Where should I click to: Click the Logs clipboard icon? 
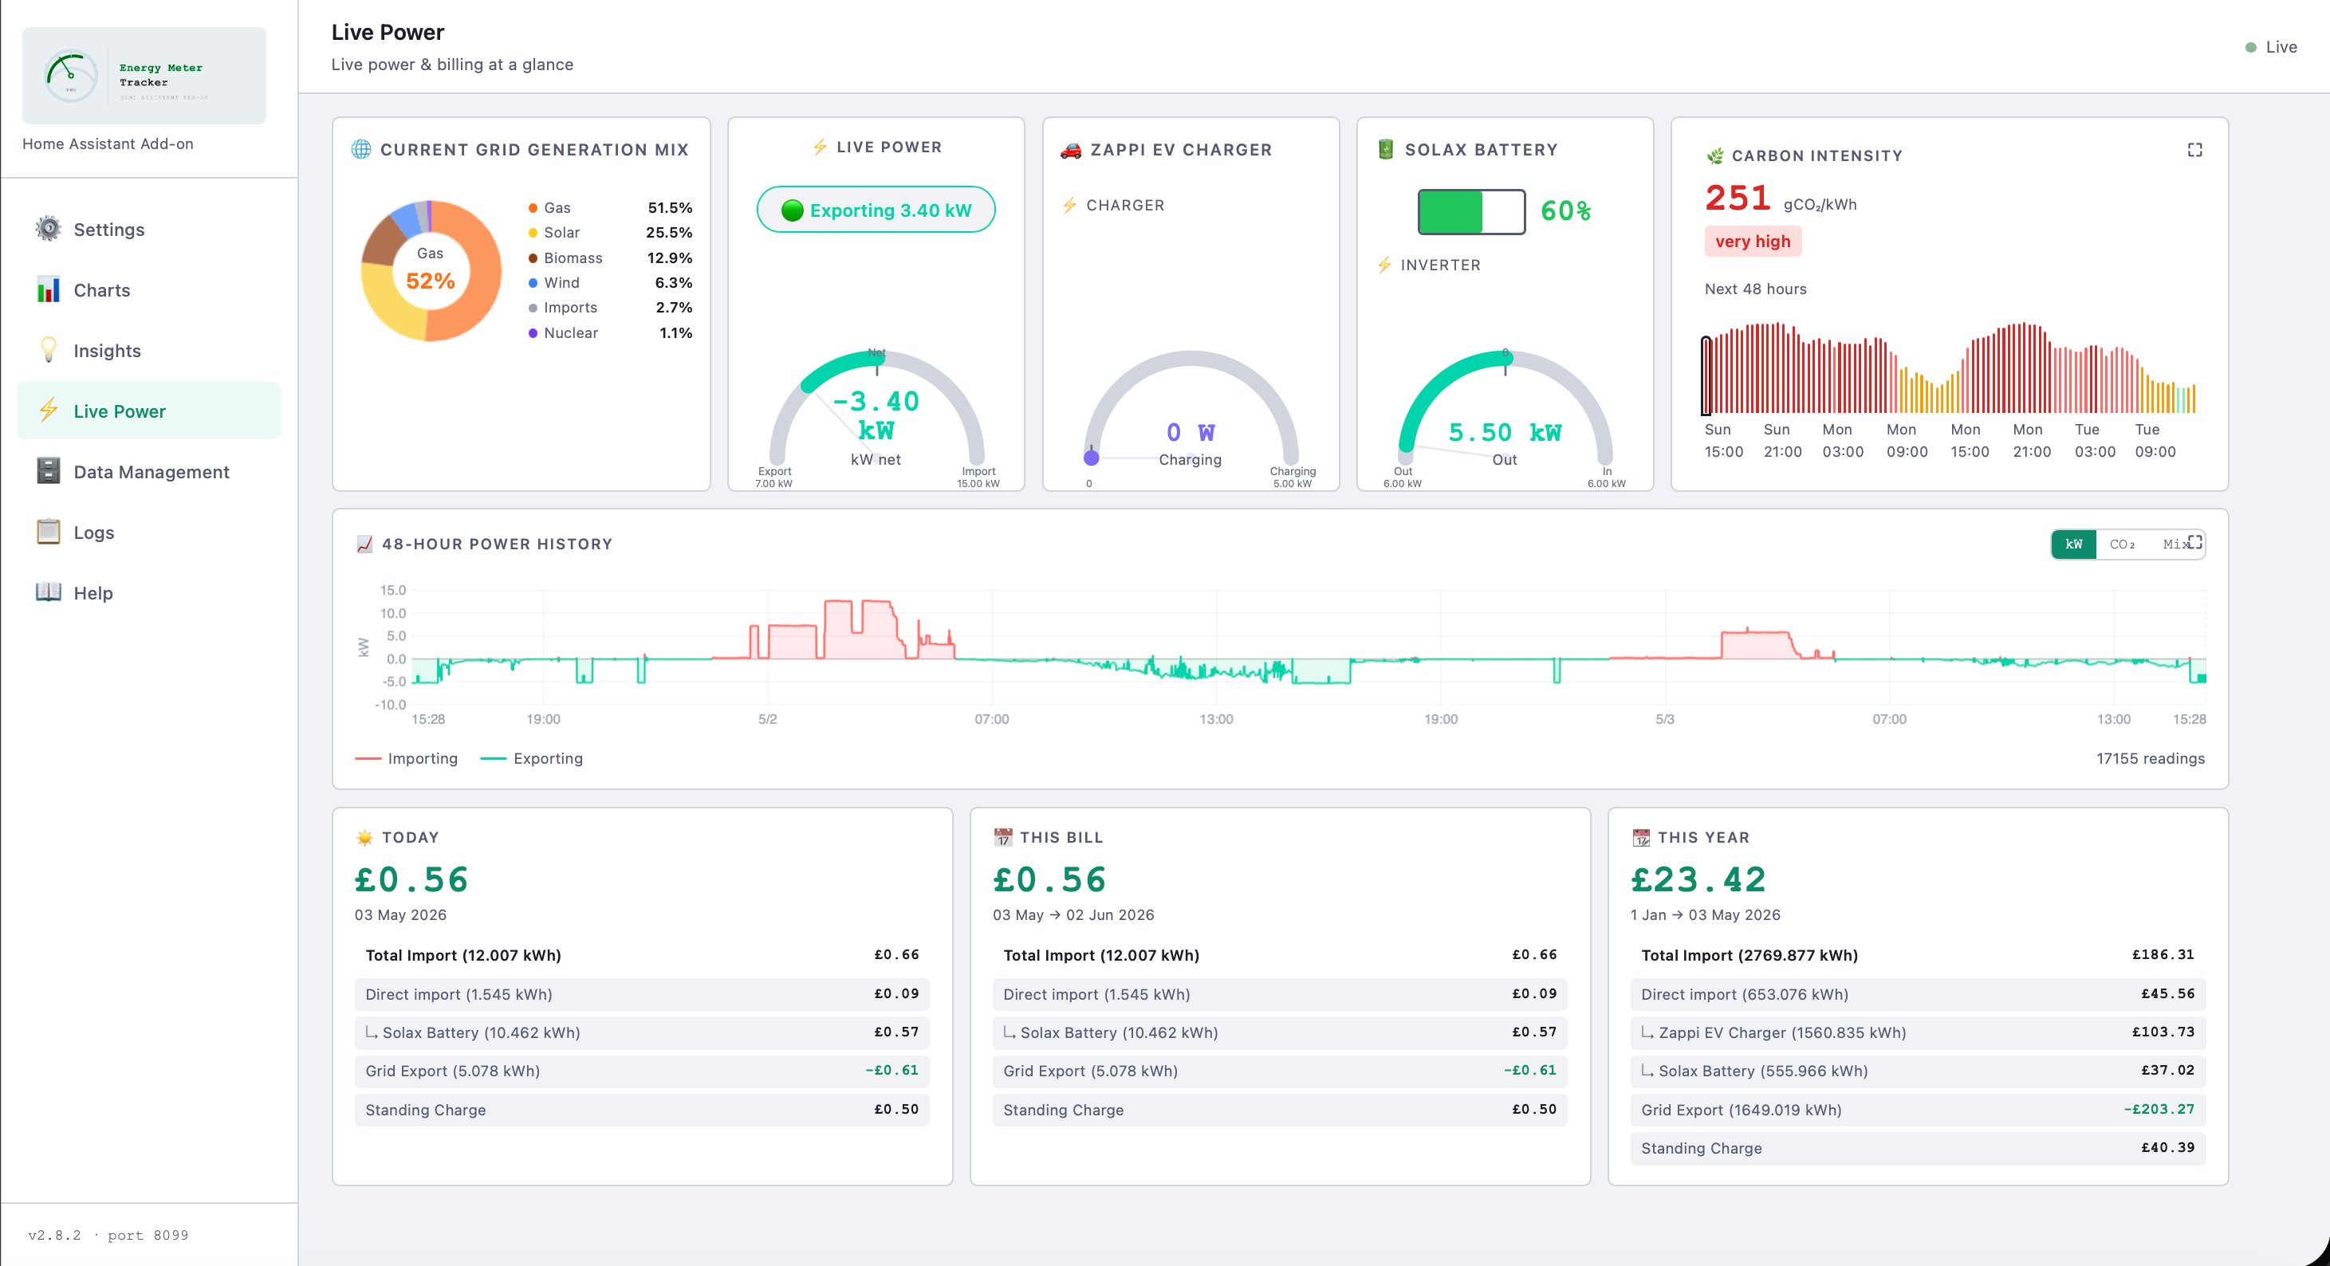(x=48, y=532)
